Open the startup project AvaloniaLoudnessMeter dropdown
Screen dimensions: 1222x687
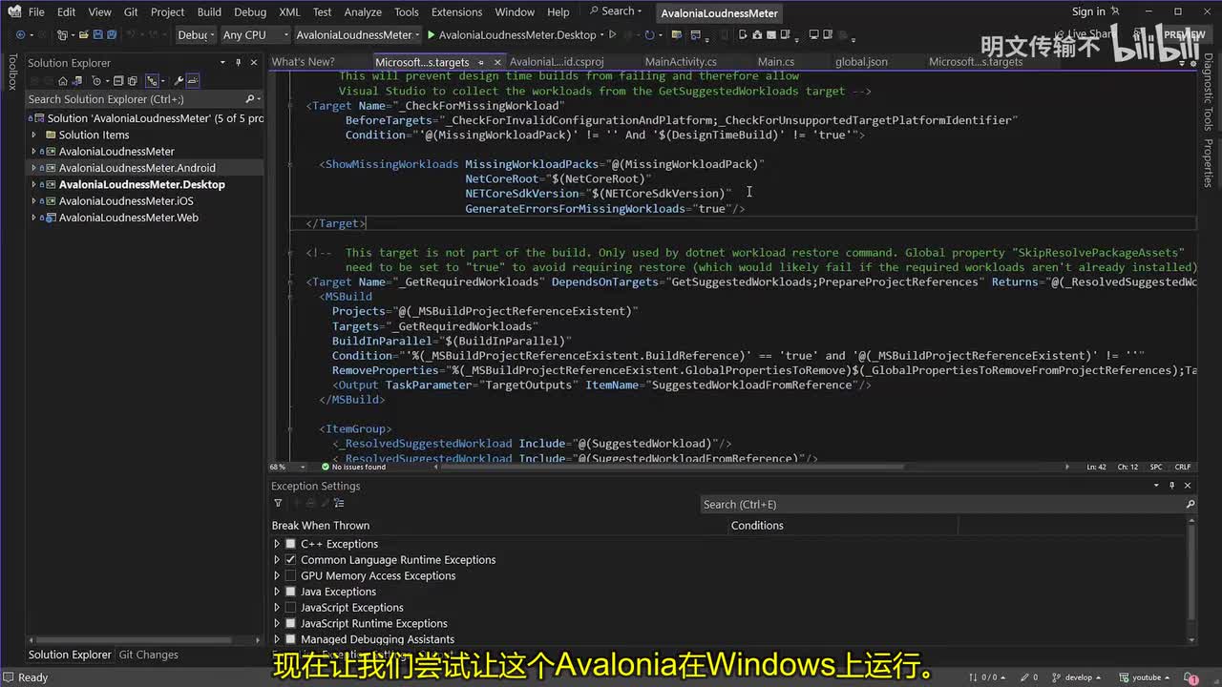(x=358, y=34)
